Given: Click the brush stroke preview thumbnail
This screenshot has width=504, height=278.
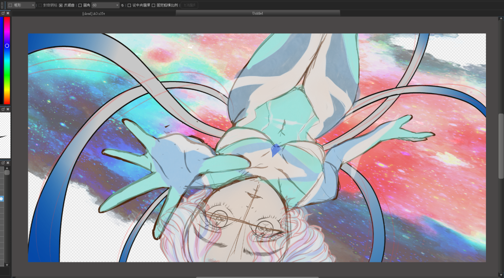Looking at the screenshot, I should click(x=5, y=135).
